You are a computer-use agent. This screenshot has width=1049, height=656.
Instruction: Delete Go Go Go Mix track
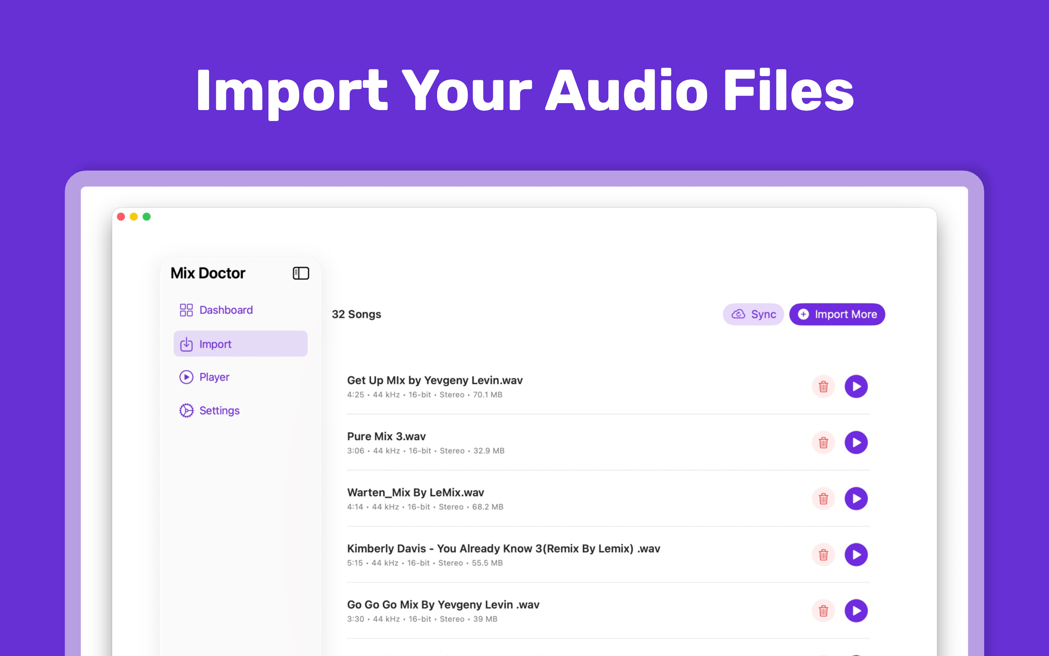coord(823,610)
